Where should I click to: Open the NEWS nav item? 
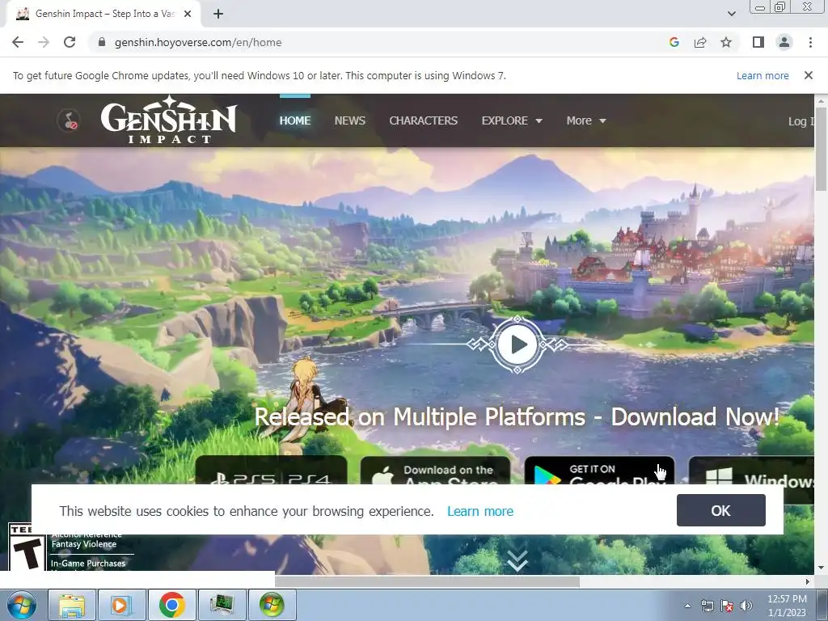coord(349,120)
